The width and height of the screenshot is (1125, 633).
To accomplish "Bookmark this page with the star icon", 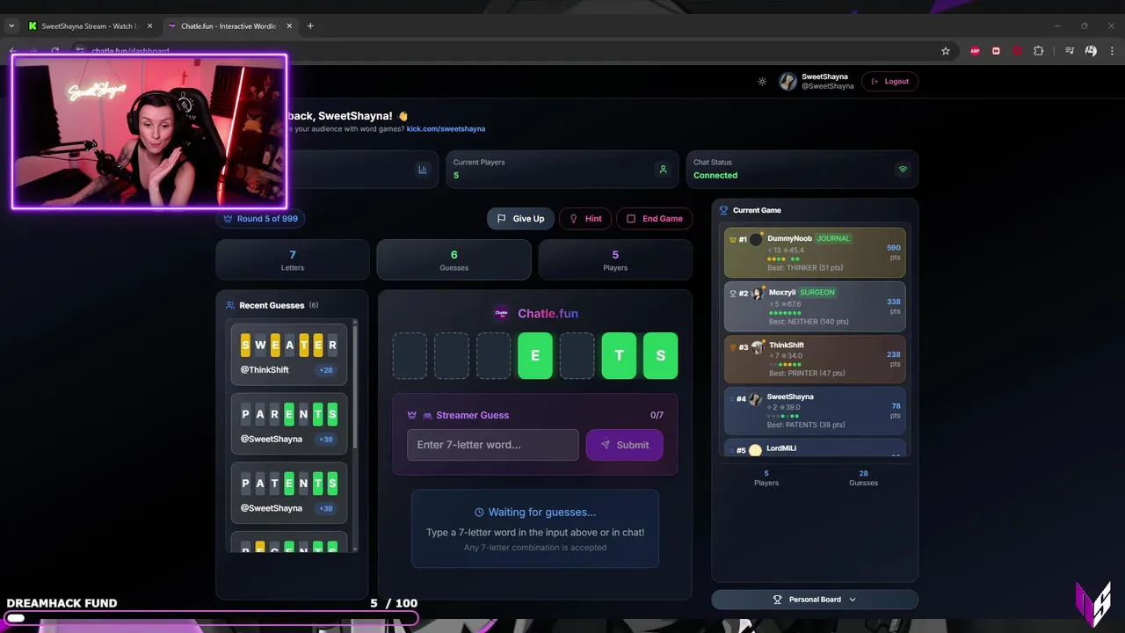I will (x=946, y=51).
